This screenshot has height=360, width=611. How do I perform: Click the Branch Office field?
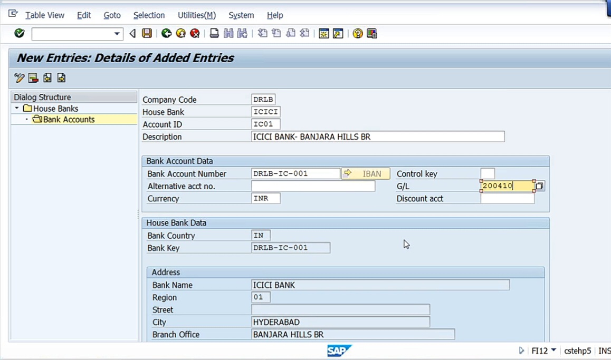[x=353, y=334]
